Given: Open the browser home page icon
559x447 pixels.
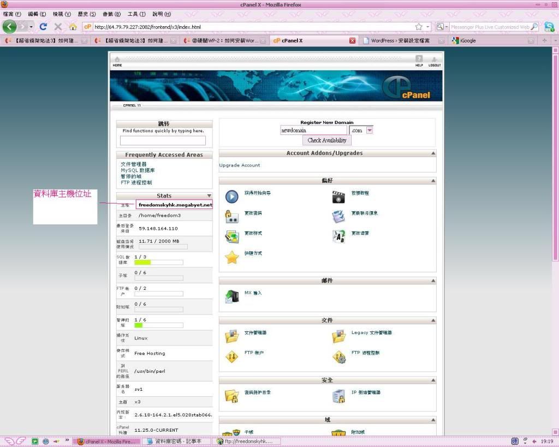Looking at the screenshot, I should tap(73, 27).
